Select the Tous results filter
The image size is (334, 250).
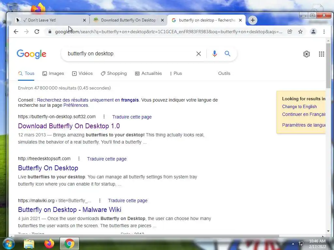tap(26, 74)
